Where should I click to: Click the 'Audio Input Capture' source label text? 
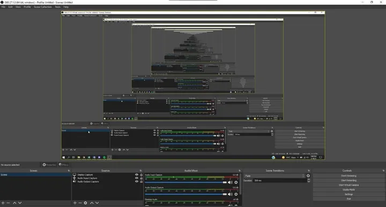tap(87, 178)
